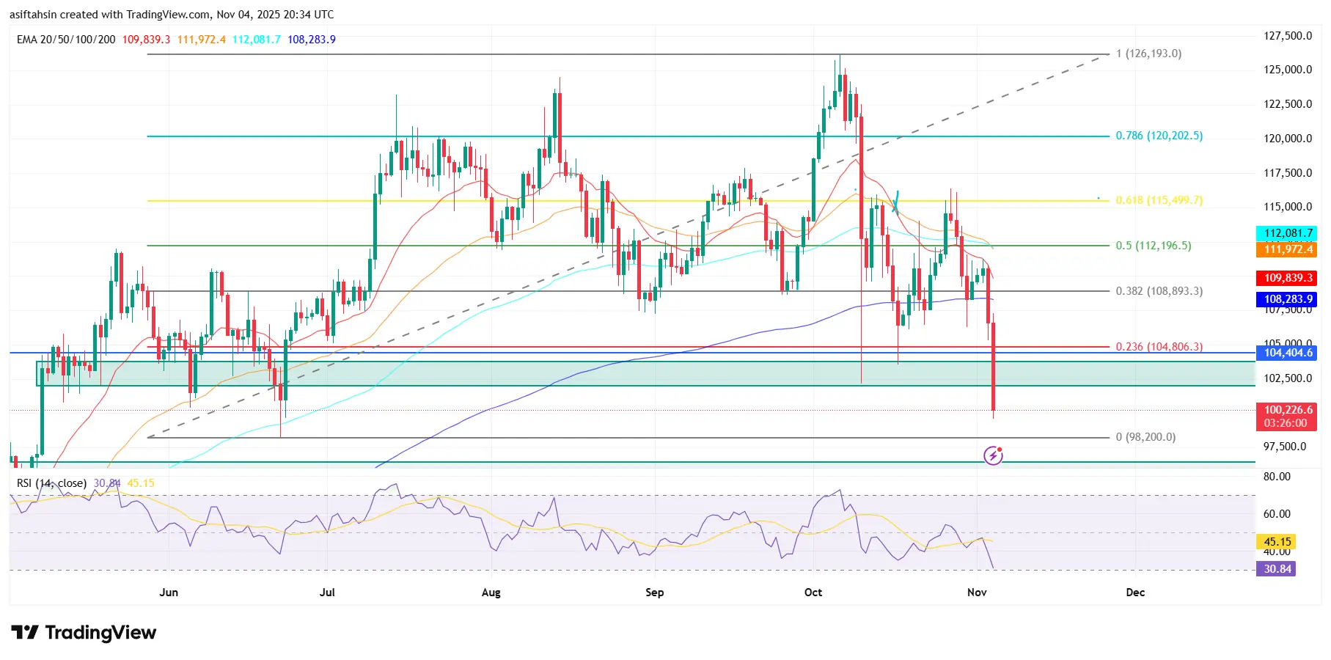Click the Aug label on time axis
The height and width of the screenshot is (660, 1331).
tap(491, 593)
